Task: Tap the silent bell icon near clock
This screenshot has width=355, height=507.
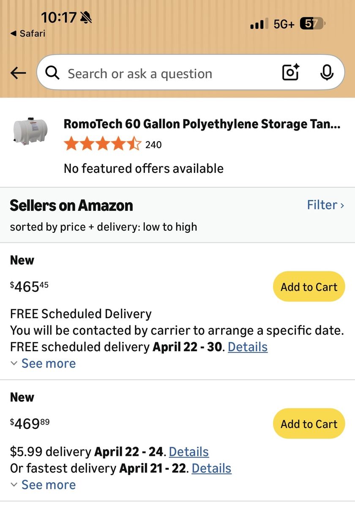Action: [86, 18]
